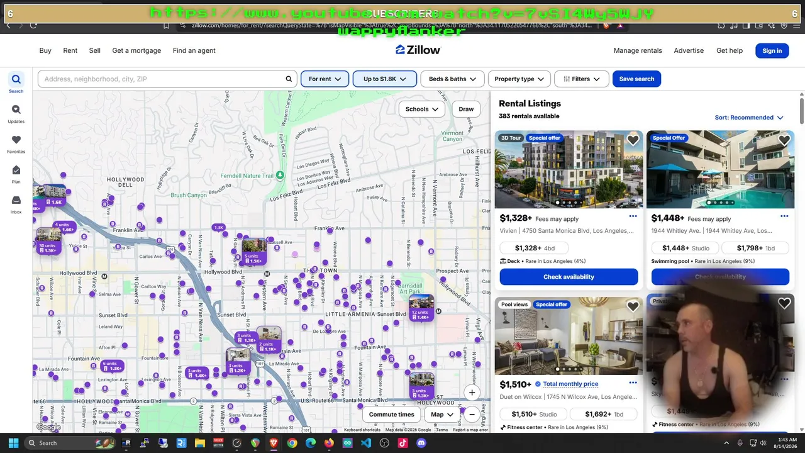Open more options dots on 1944 Whitley listing
The width and height of the screenshot is (805, 453).
click(784, 216)
